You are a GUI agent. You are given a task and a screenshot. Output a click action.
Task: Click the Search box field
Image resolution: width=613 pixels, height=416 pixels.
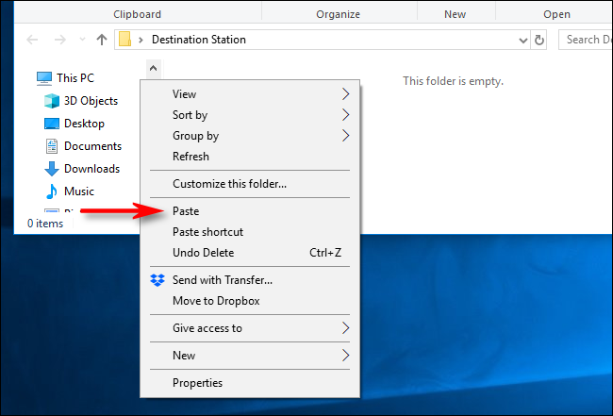(585, 40)
